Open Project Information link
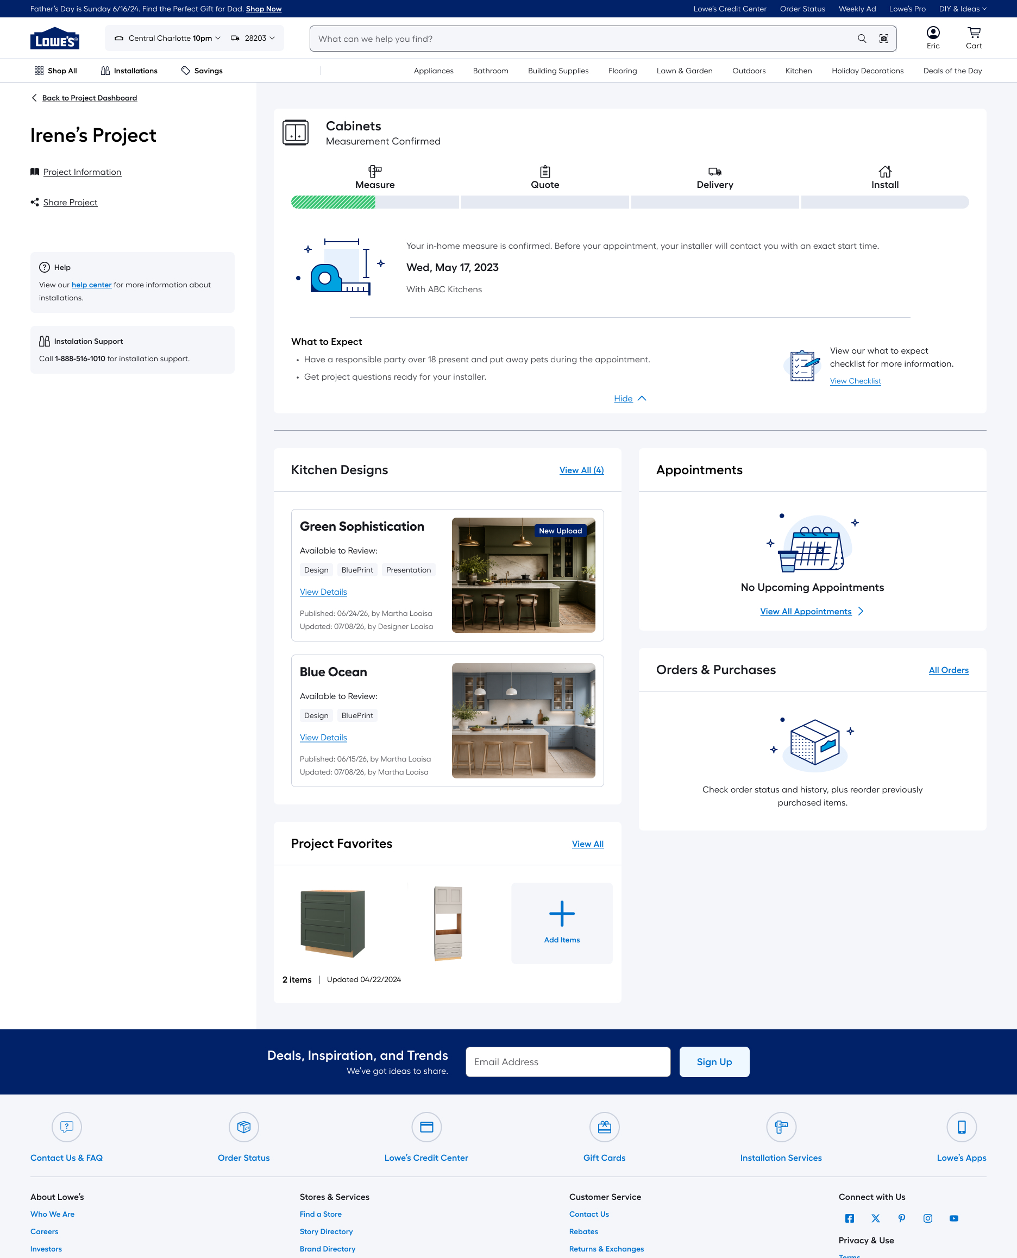This screenshot has width=1017, height=1258. click(x=82, y=172)
